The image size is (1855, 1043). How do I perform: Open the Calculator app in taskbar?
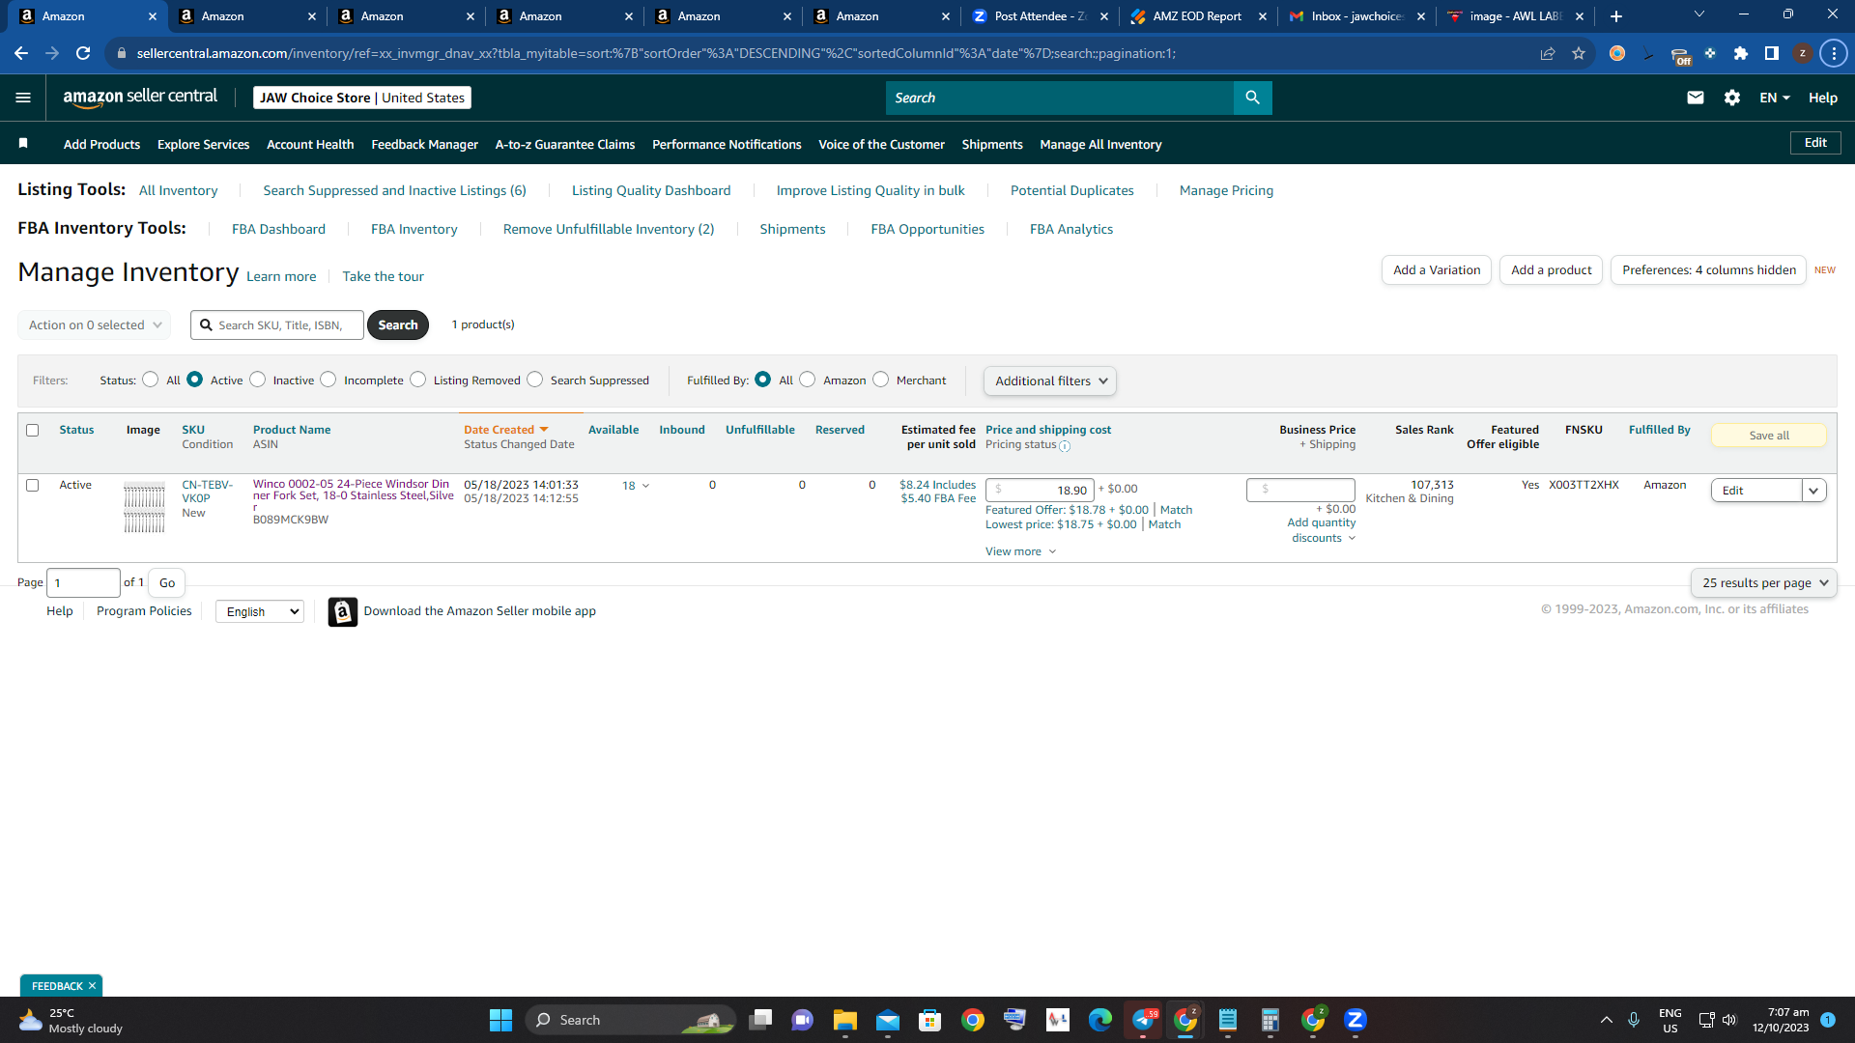[x=1270, y=1020]
